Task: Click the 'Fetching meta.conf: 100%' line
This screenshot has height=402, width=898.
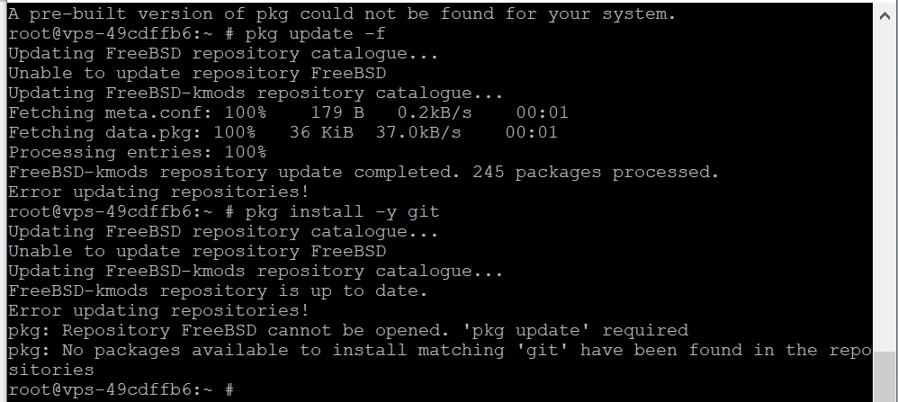Action: tap(137, 113)
